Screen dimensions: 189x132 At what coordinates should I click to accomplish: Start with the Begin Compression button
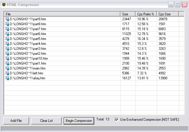click(x=79, y=121)
